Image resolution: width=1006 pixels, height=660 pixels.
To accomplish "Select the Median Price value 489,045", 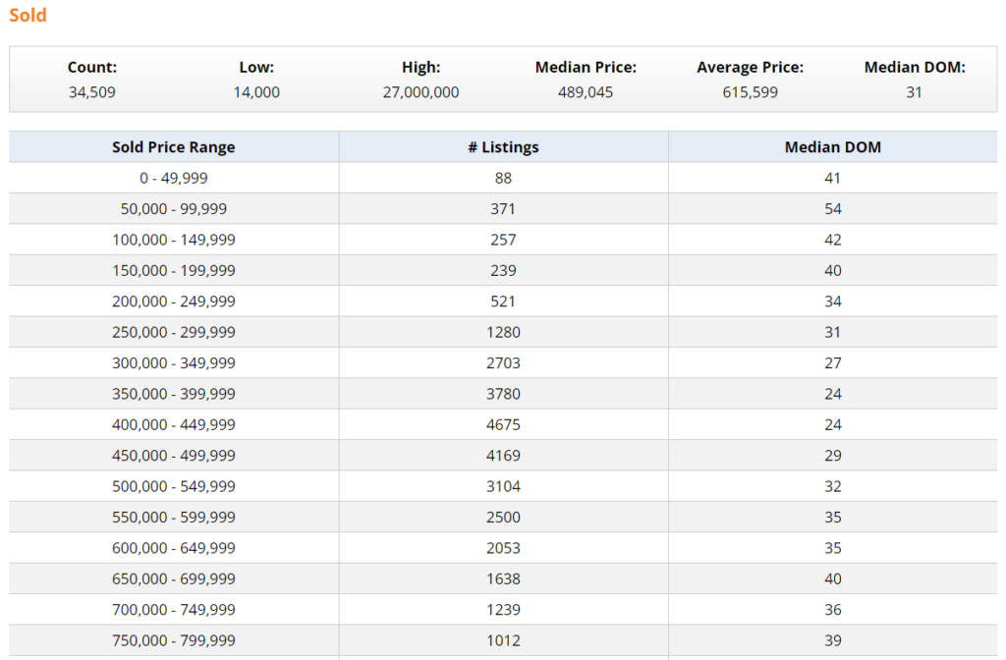I will 586,92.
